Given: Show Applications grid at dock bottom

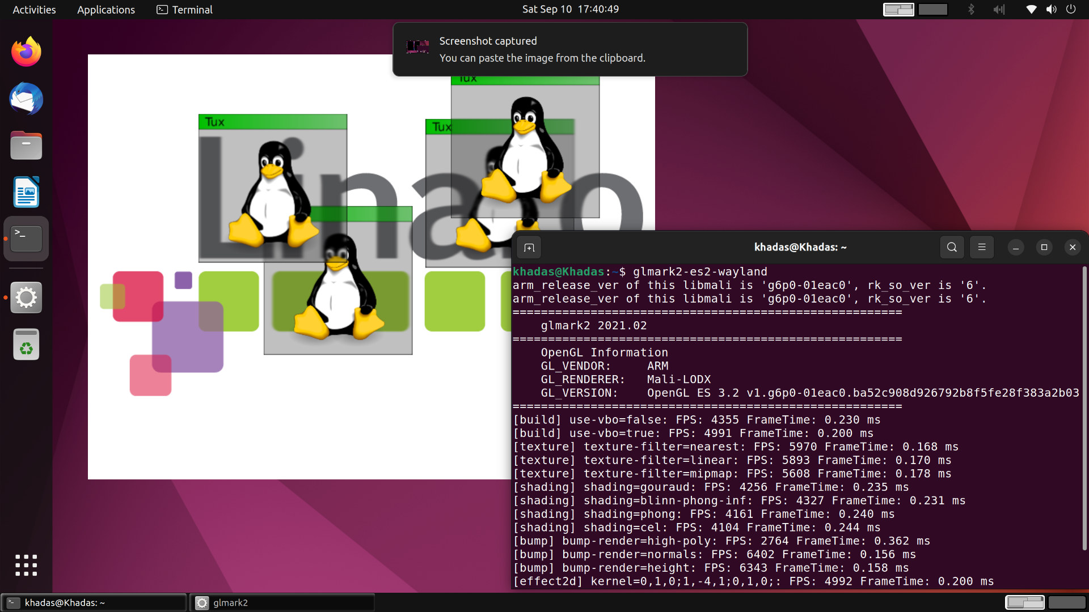Looking at the screenshot, I should click(x=26, y=565).
